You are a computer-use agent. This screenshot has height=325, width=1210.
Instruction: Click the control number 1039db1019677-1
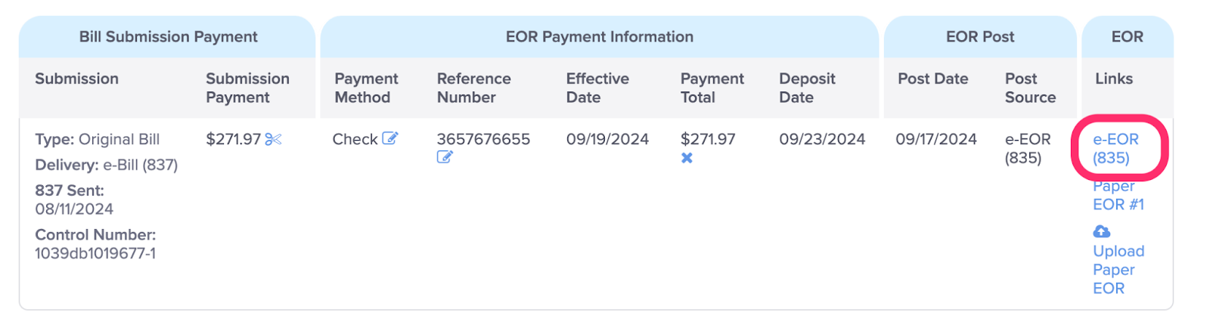tap(95, 253)
